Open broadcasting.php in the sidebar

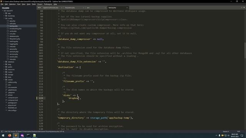(x=15, y=29)
